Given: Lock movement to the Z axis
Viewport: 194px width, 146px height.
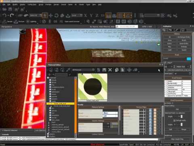Looking at the screenshot, I should pyautogui.click(x=97, y=15).
